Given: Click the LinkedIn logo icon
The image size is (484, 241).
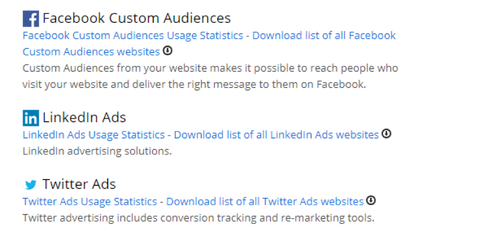Looking at the screenshot, I should click(x=31, y=118).
